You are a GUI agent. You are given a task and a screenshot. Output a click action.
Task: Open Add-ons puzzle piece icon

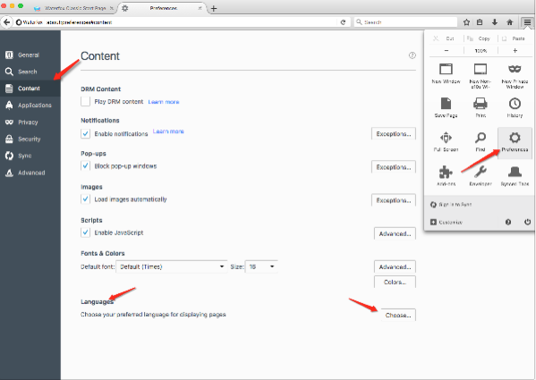[446, 172]
